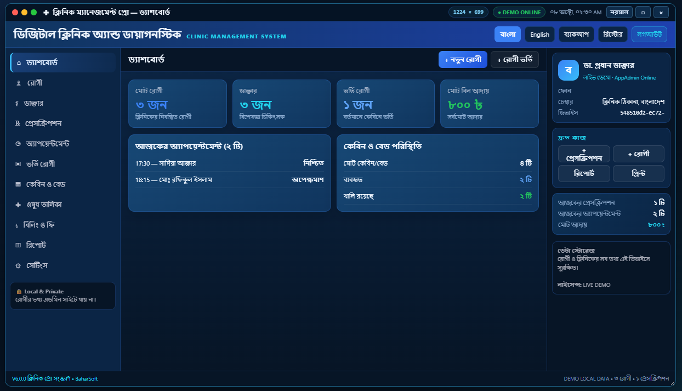Click লাইসেন্স: LIVE DEMO text
This screenshot has height=391, width=682.
pyautogui.click(x=584, y=285)
